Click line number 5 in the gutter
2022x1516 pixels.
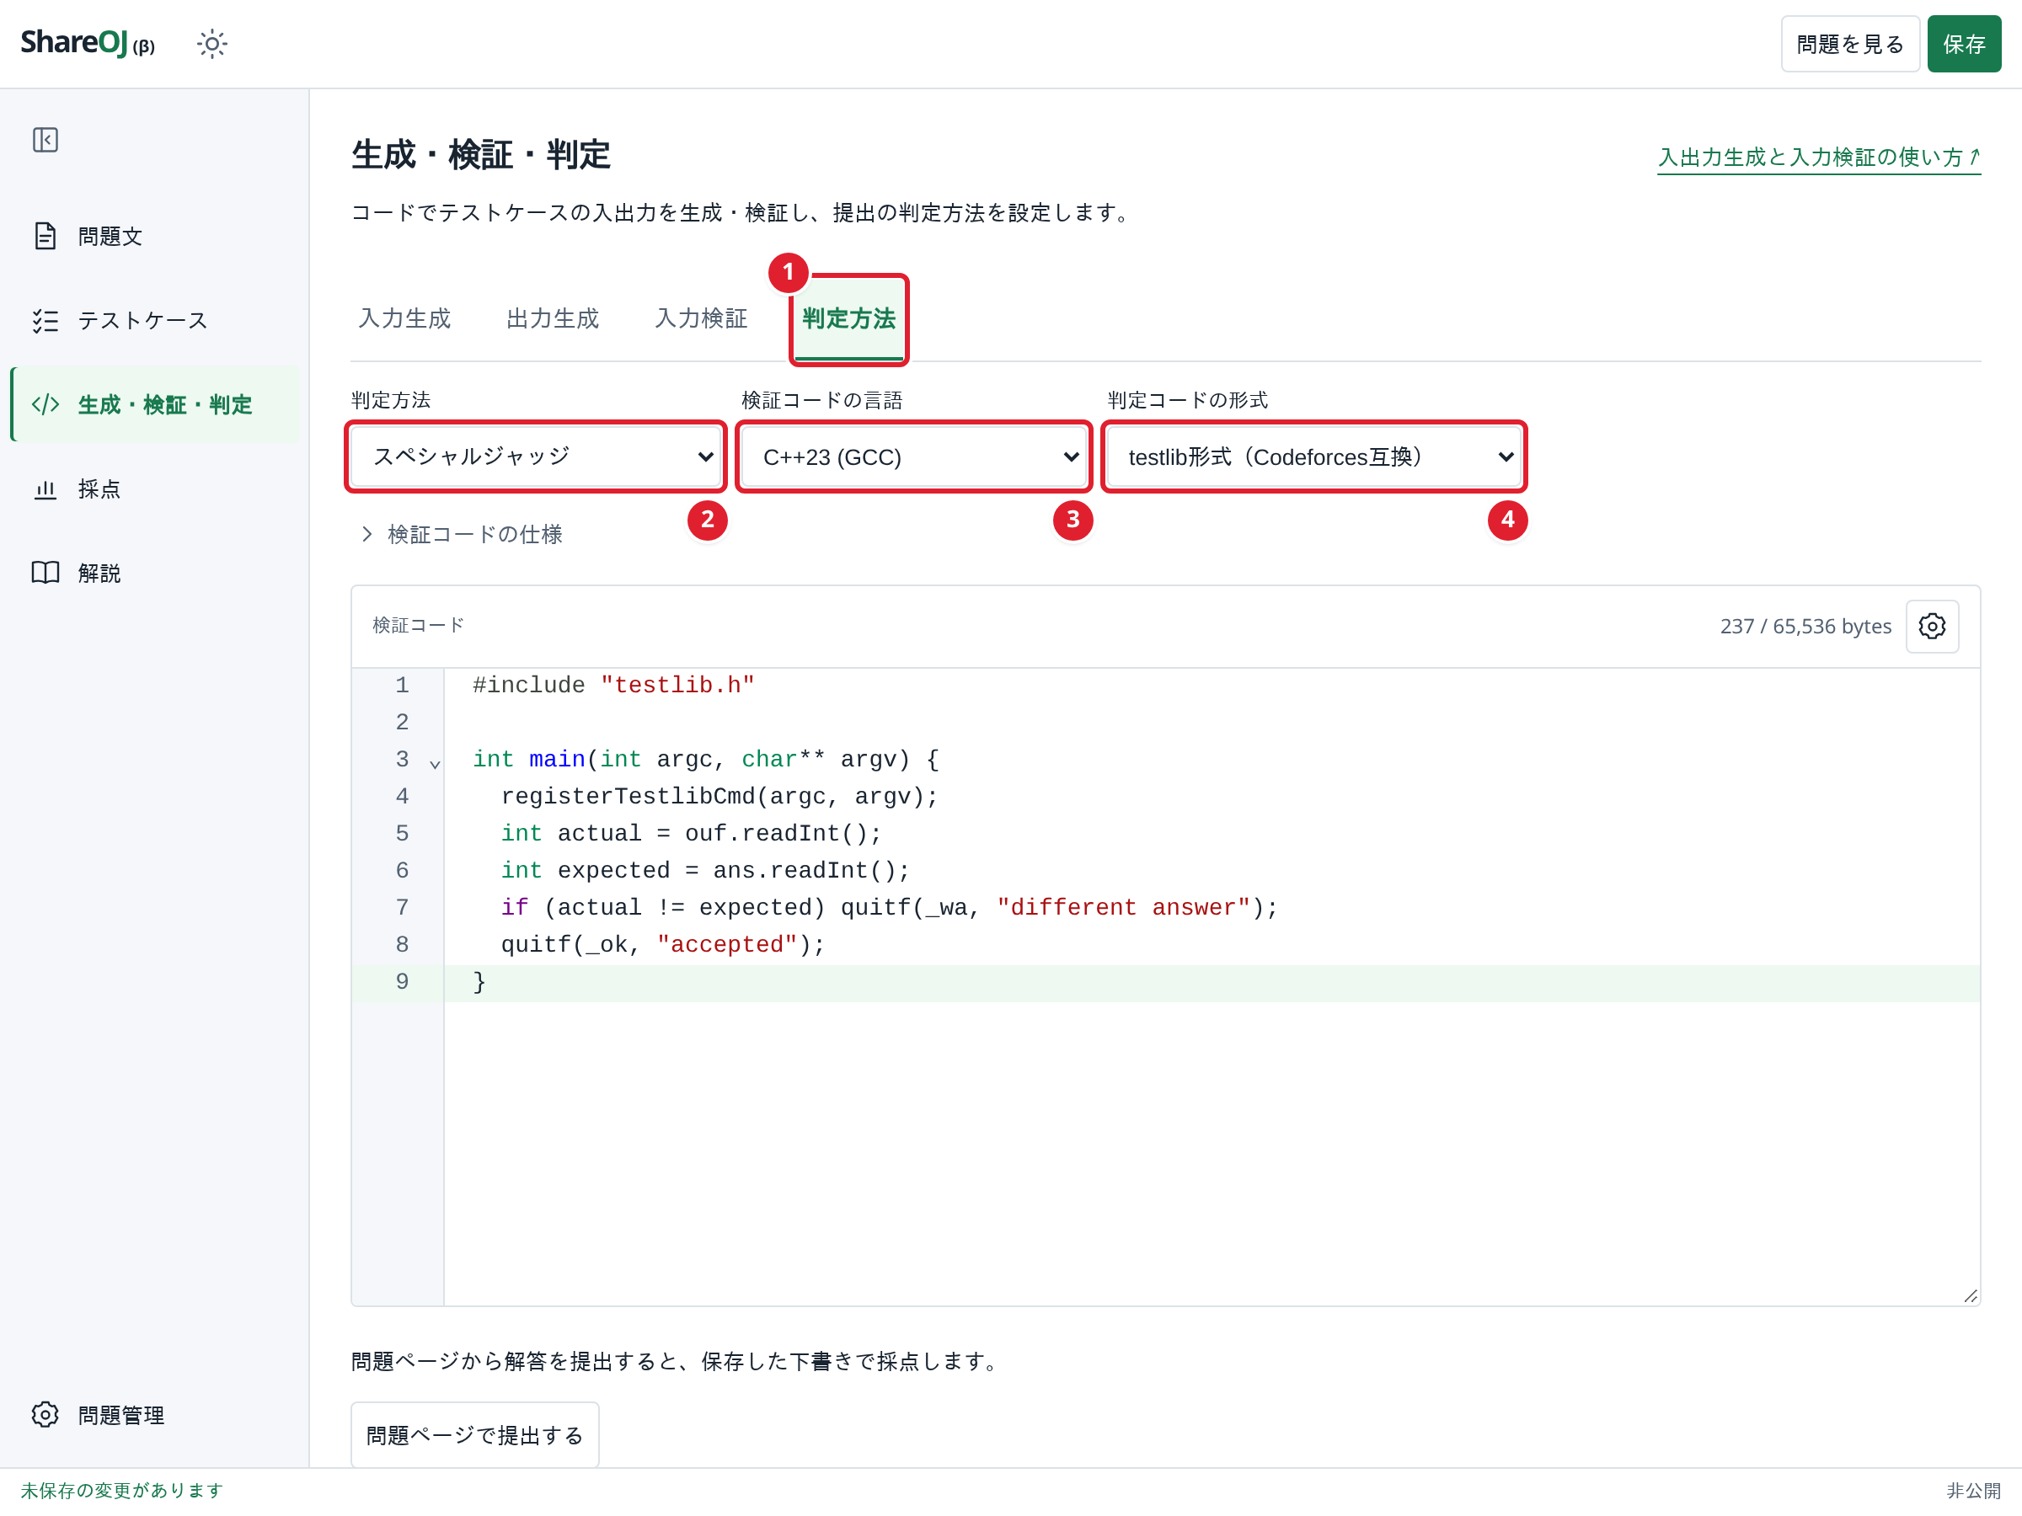click(402, 835)
